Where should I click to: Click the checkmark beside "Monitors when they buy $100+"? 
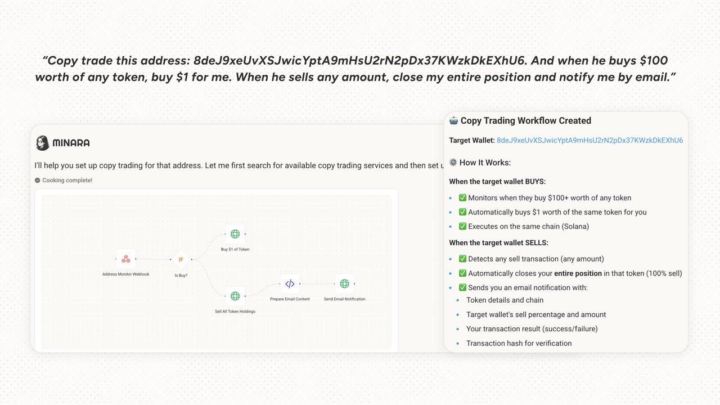click(x=462, y=198)
